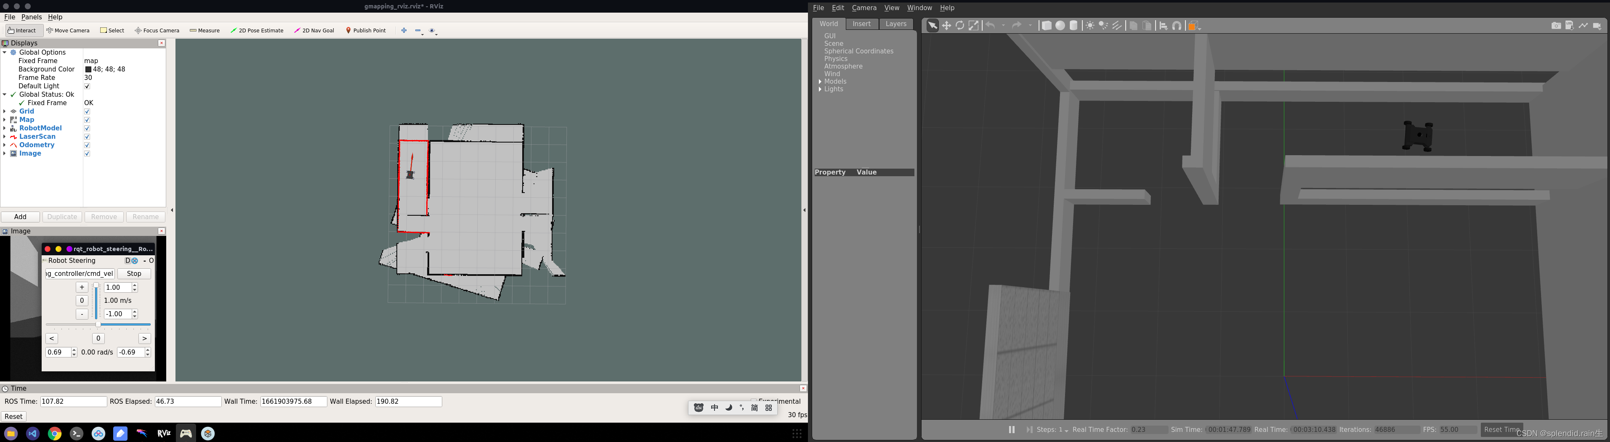Activate Gazebo rotate mode tool
1610x442 pixels.
(x=960, y=26)
